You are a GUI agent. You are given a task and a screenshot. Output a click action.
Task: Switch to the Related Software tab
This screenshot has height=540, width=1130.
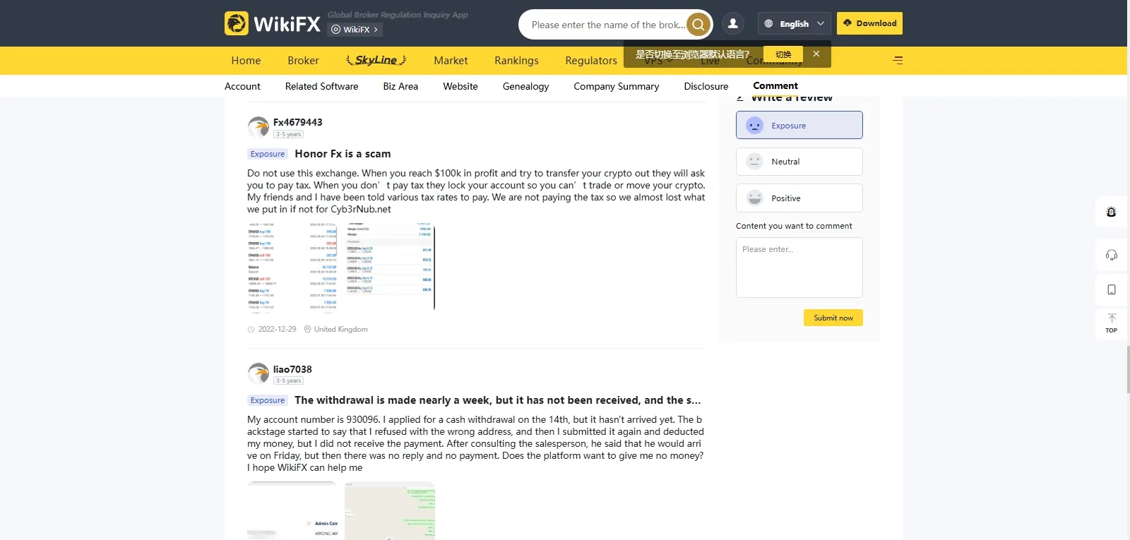pyautogui.click(x=321, y=86)
